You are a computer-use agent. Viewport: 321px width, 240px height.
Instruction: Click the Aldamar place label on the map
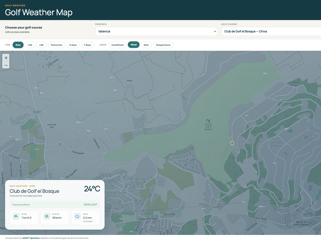[147, 129]
